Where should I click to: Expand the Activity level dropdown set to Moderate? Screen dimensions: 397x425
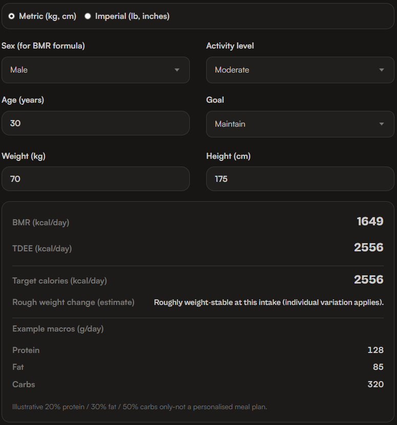[300, 70]
